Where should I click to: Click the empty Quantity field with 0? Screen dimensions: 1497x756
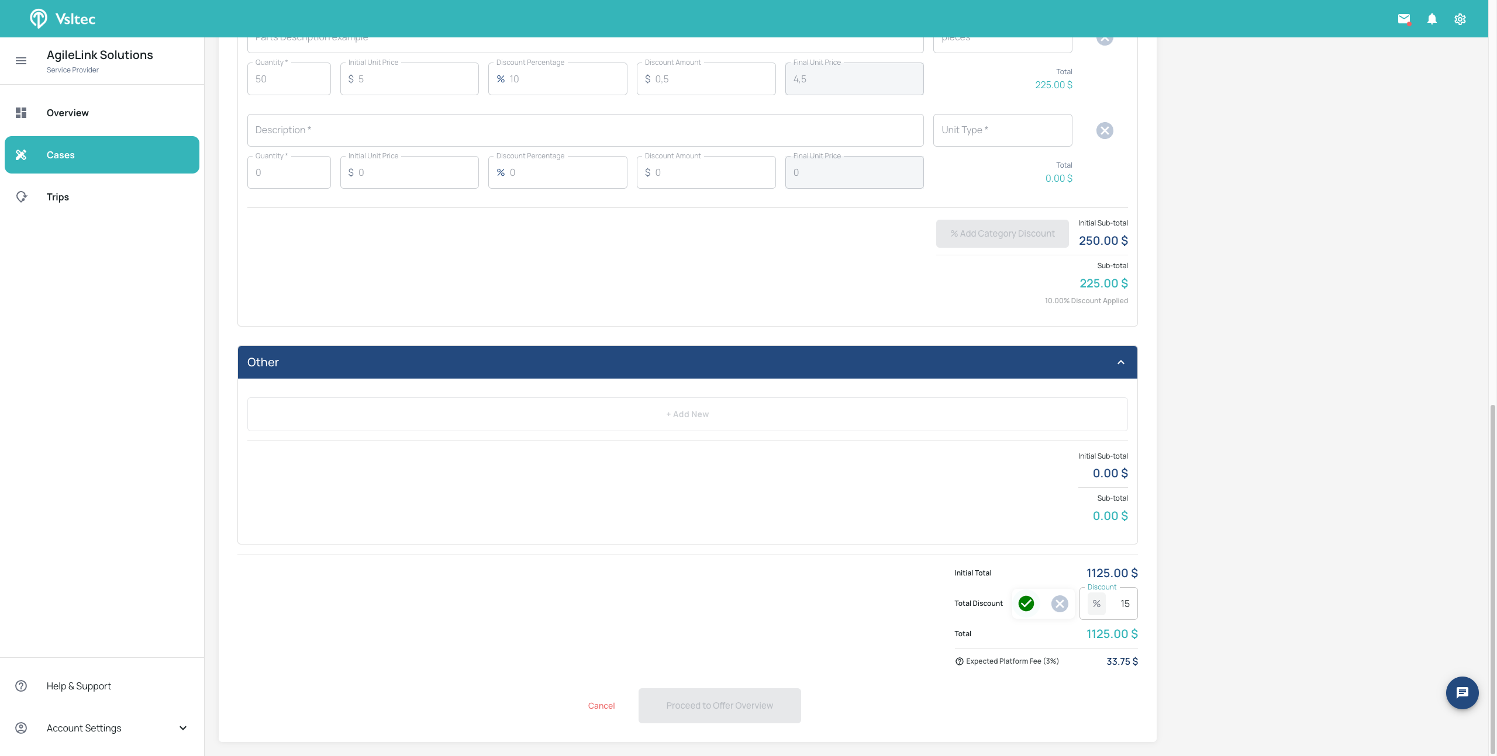[289, 172]
